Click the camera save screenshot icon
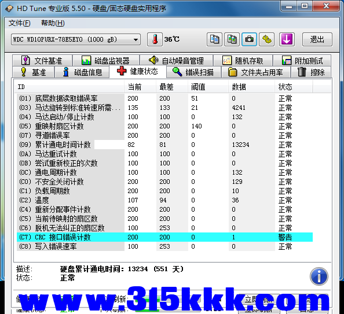This screenshot has height=314, width=344. [249, 39]
